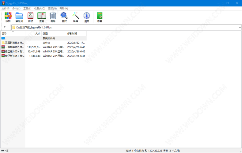Click the 文件夹 type cell
Screen dimensions: 242x153
click(x=47, y=43)
